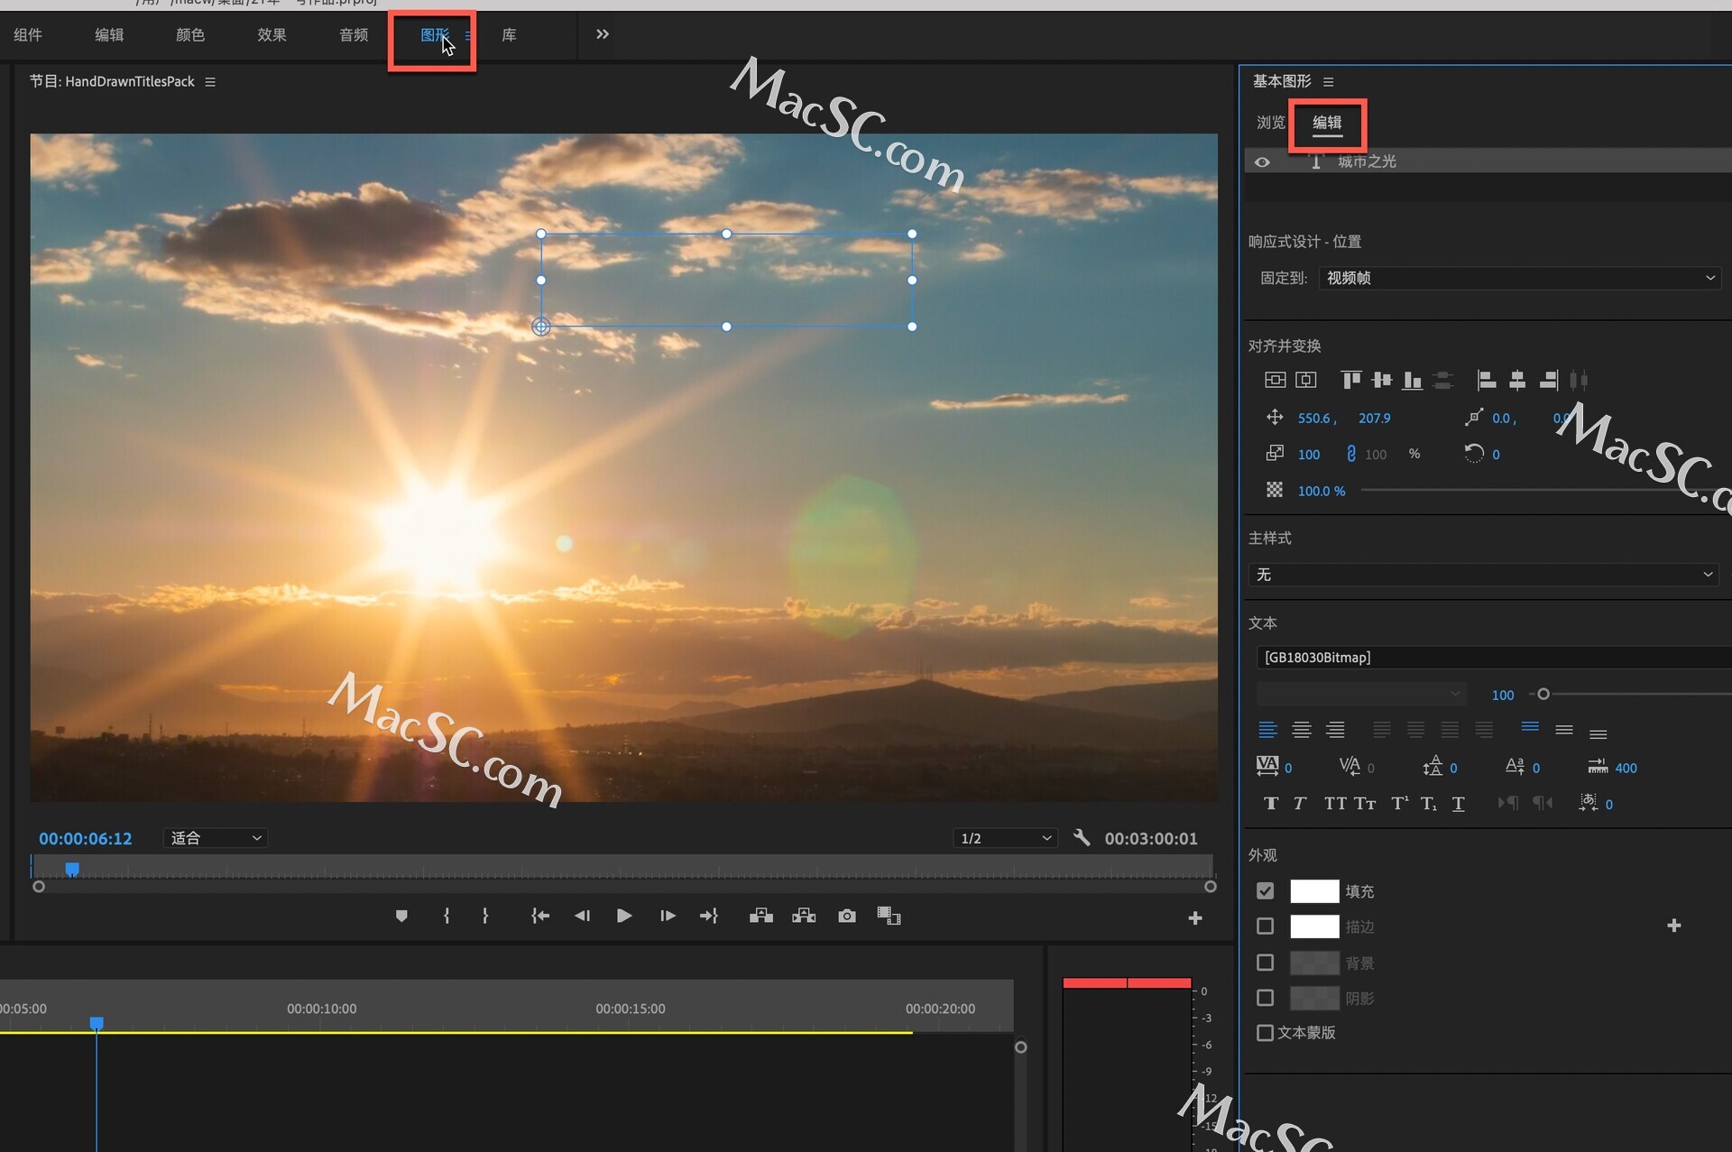Viewport: 1732px width, 1152px height.
Task: Play the program monitor
Action: (x=623, y=916)
